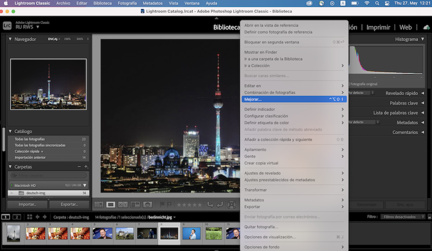Expand the Palabras clave panel
Viewport: 432px width, 251px height.
point(422,103)
